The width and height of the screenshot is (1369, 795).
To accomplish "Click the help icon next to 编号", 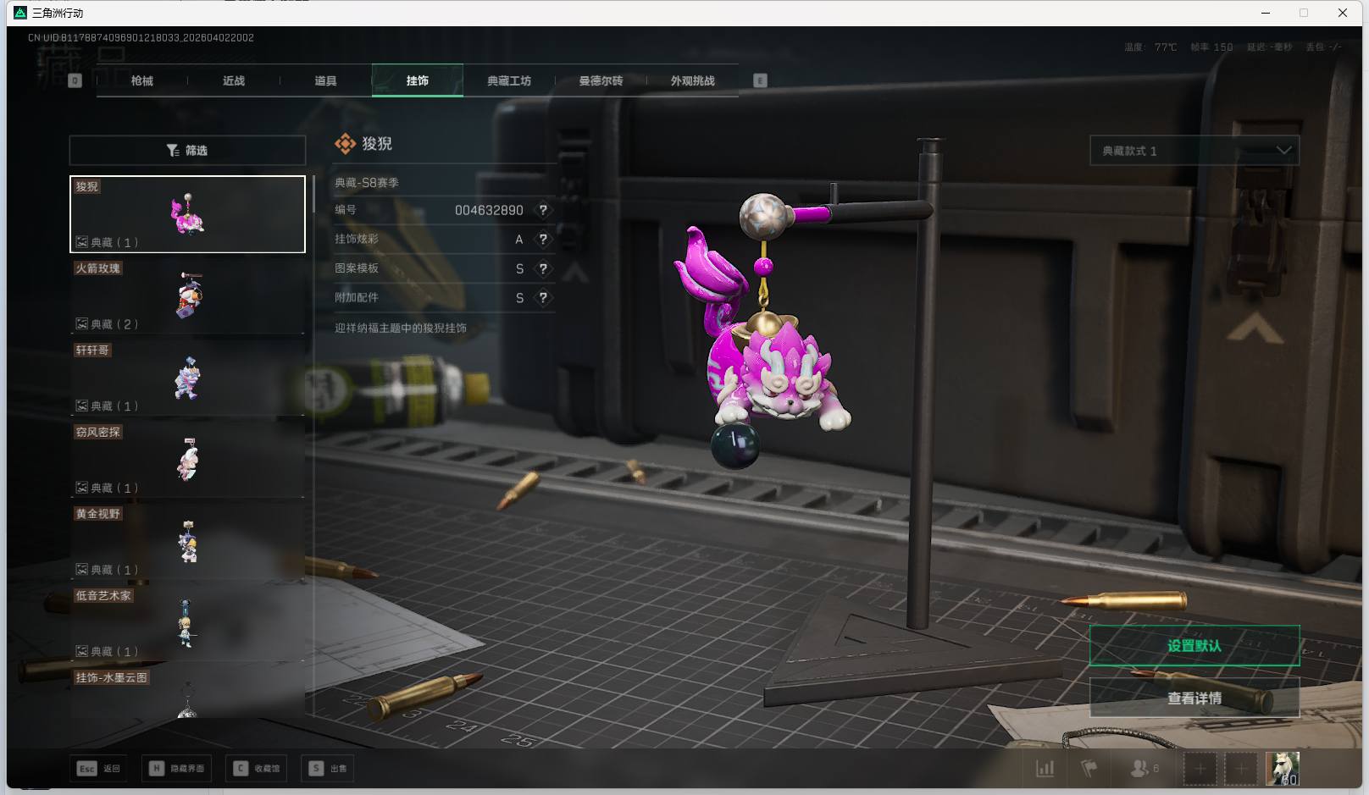I will (543, 210).
